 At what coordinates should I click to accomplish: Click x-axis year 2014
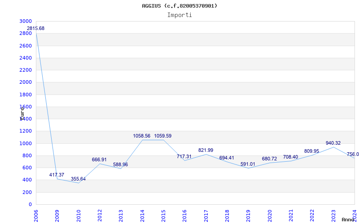pyautogui.click(x=142, y=216)
